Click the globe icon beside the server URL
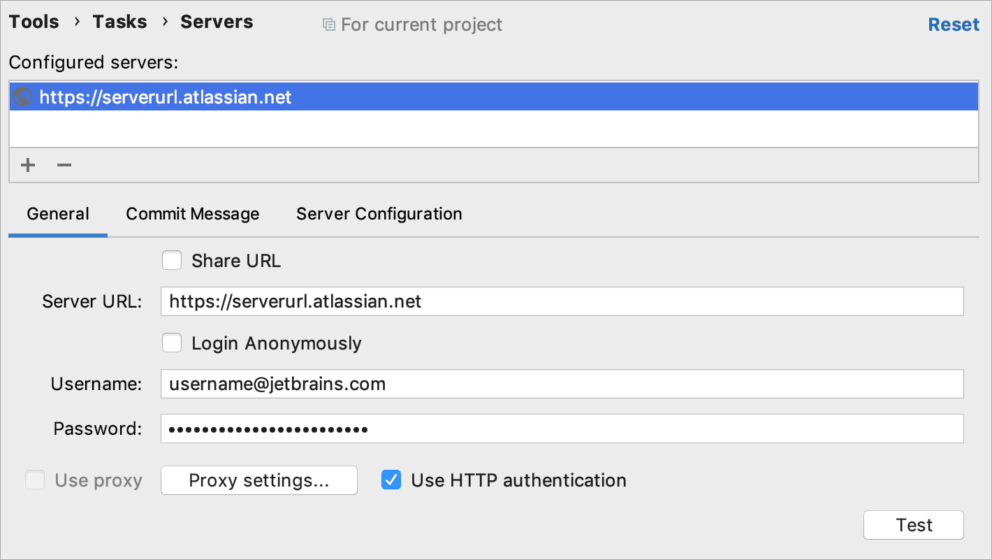Screen dimensions: 992x560 click(x=22, y=97)
